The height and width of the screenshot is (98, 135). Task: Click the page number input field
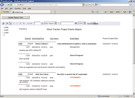37,23
